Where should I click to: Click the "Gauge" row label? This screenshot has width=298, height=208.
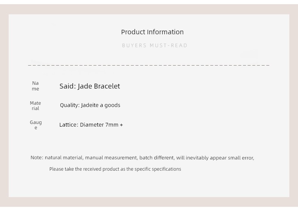36,125
